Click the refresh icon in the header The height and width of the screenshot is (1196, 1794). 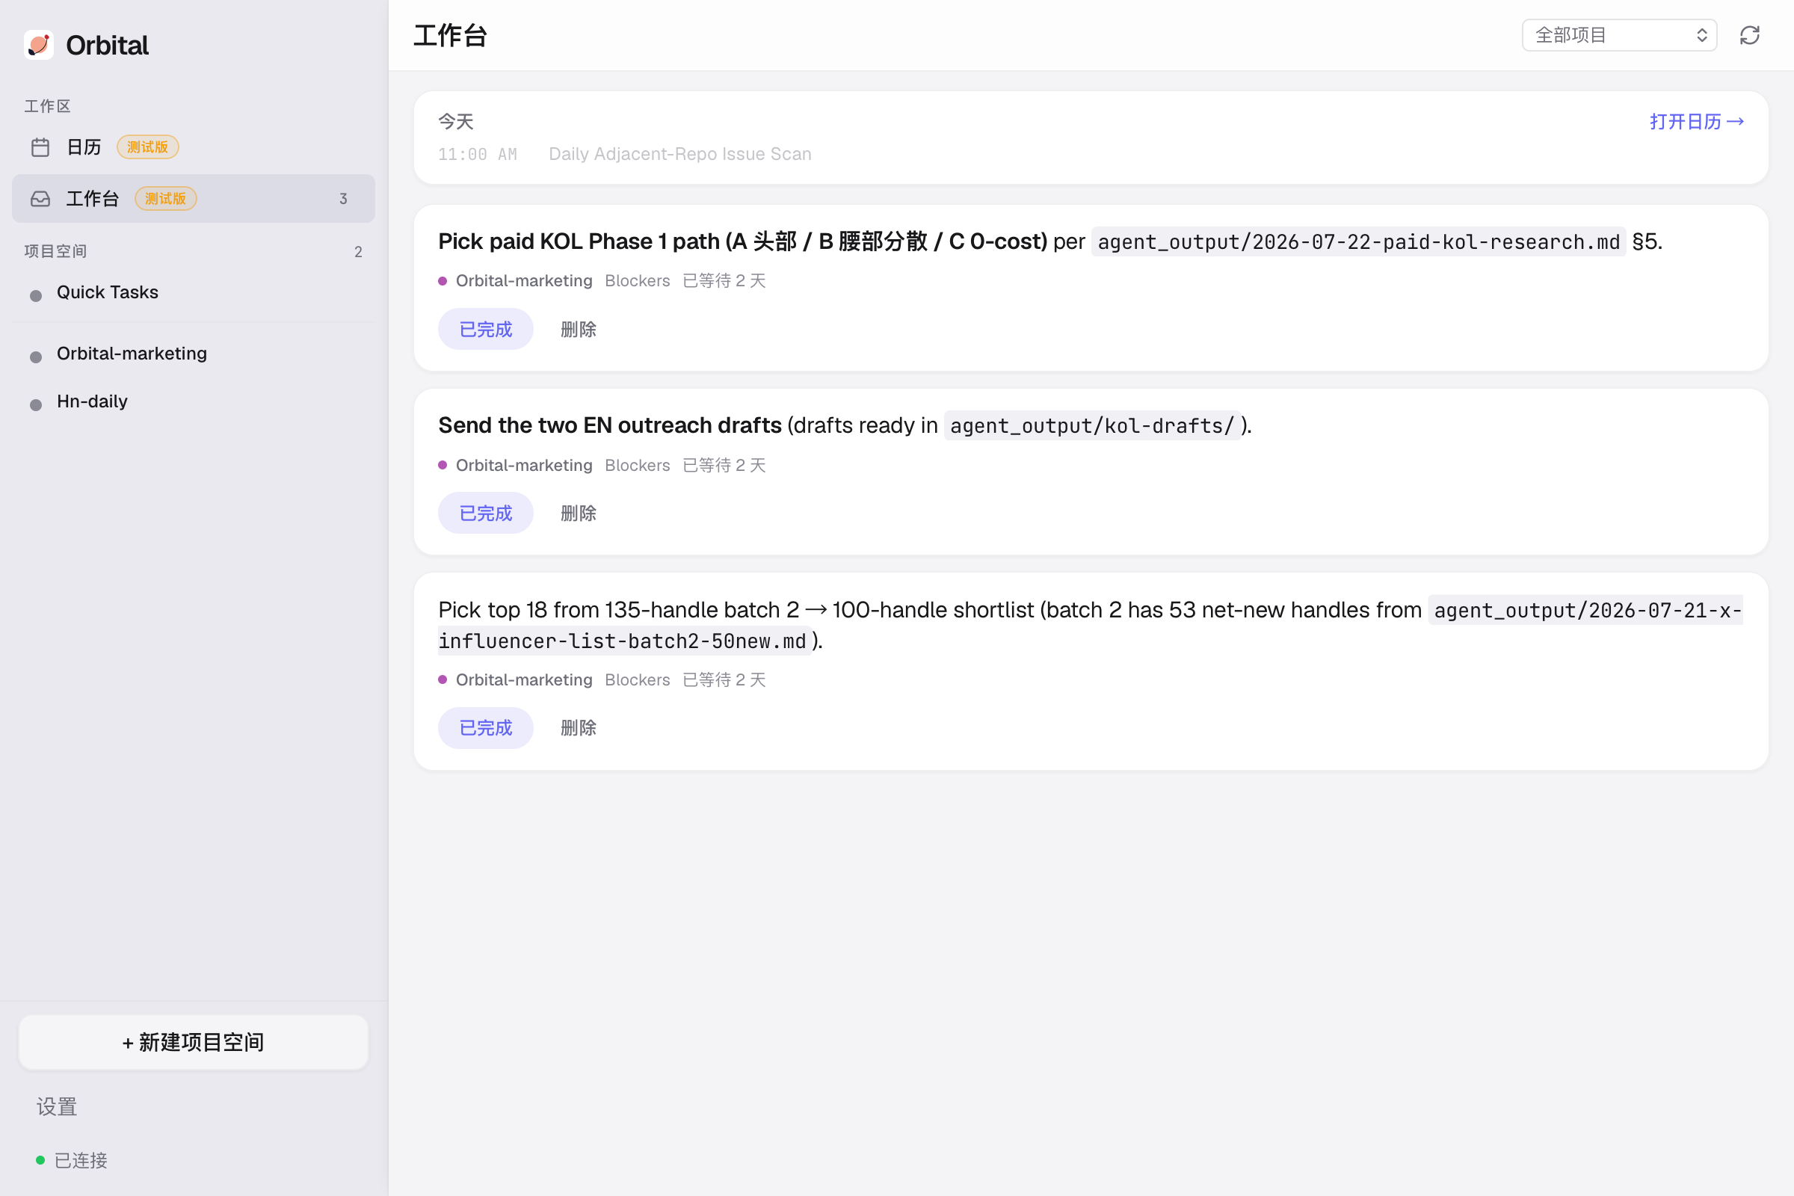pyautogui.click(x=1750, y=35)
